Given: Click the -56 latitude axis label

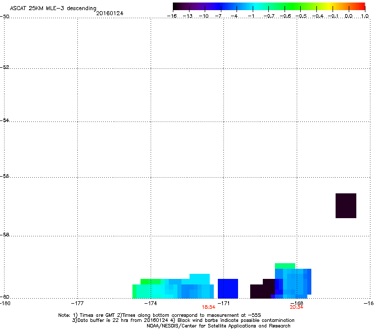Looking at the screenshot, I should (5, 176).
